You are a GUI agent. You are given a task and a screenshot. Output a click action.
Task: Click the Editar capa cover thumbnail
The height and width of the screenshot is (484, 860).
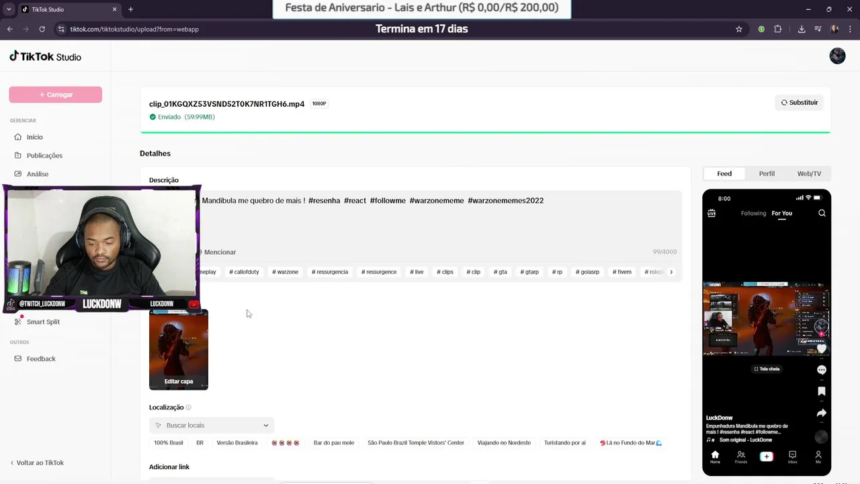tap(179, 350)
